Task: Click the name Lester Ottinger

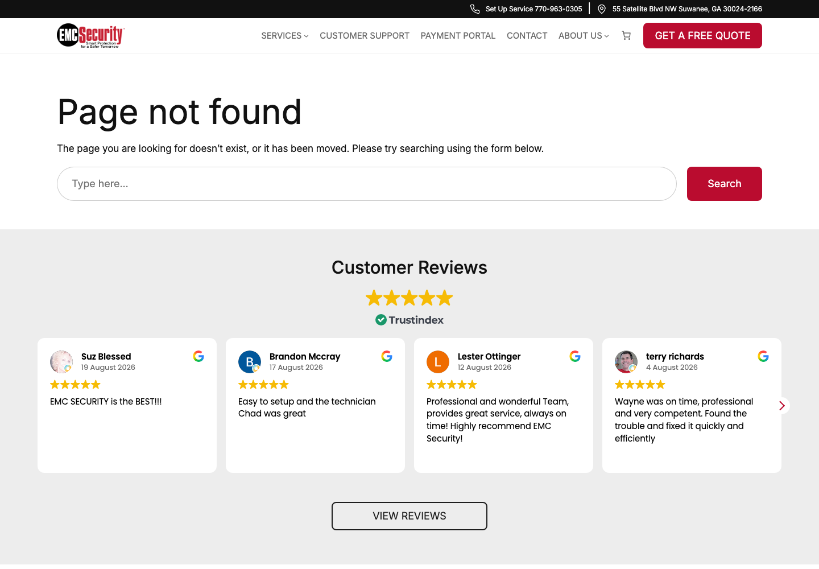Action: click(x=489, y=356)
